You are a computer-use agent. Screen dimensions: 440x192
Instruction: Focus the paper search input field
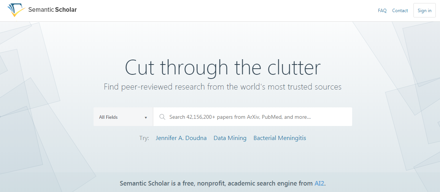253,117
